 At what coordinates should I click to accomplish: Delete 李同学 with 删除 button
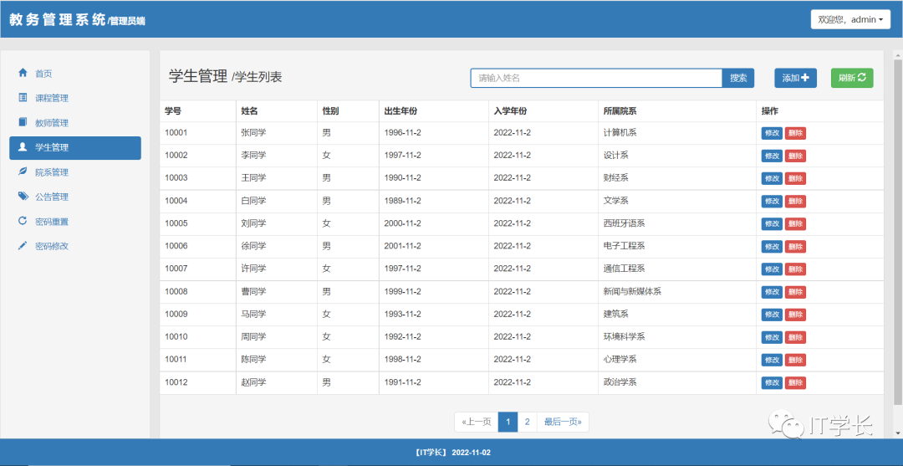(795, 156)
